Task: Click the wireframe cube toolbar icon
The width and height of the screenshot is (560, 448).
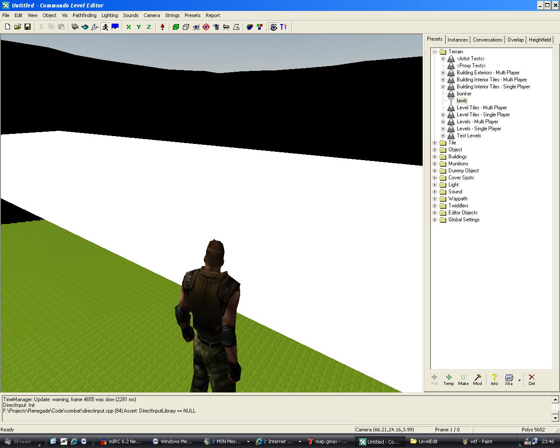Action: pyautogui.click(x=186, y=27)
